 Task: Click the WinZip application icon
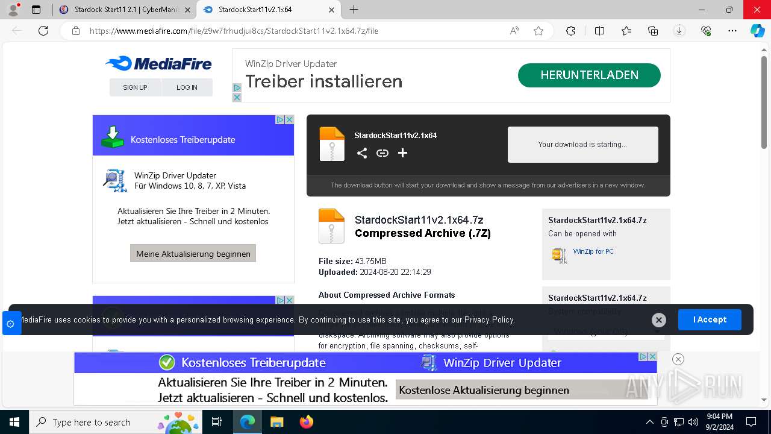tap(560, 255)
